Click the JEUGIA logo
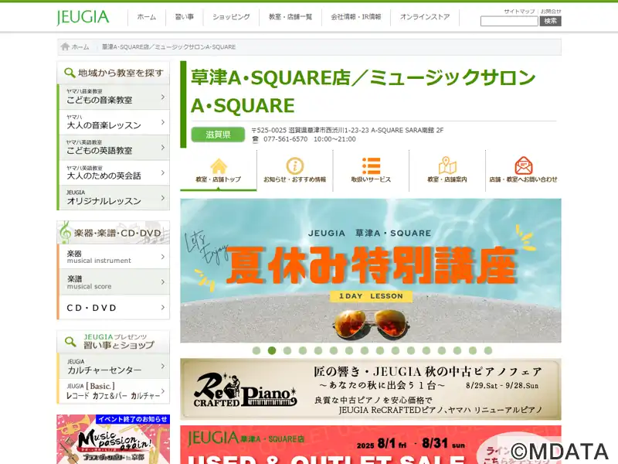The image size is (618, 464). pos(83,17)
